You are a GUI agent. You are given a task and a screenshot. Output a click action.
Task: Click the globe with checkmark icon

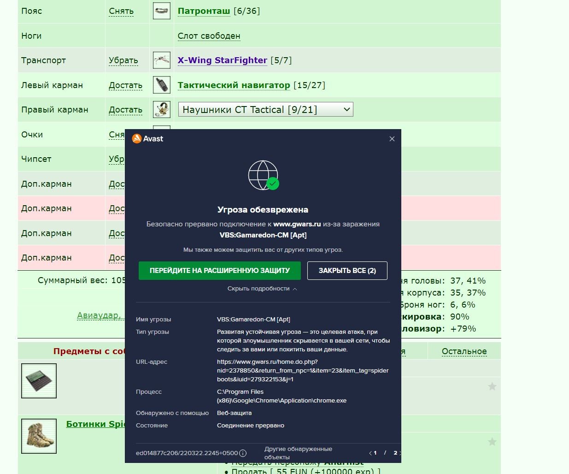(x=263, y=175)
